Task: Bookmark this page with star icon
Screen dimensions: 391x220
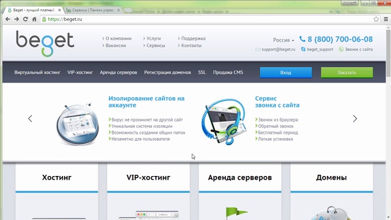Action: point(376,19)
